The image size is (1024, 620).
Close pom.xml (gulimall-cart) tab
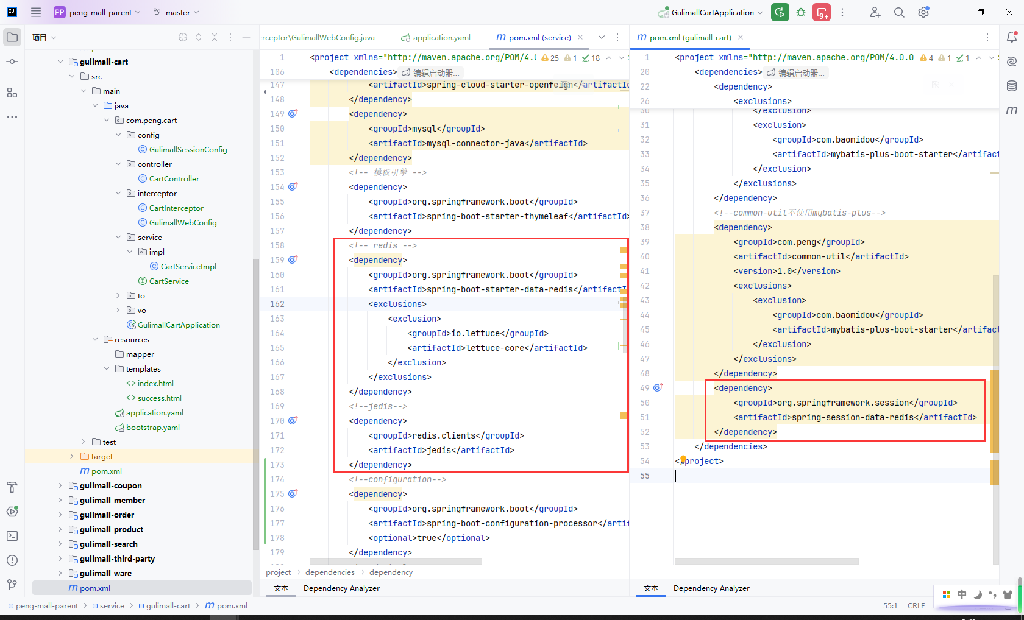point(741,37)
